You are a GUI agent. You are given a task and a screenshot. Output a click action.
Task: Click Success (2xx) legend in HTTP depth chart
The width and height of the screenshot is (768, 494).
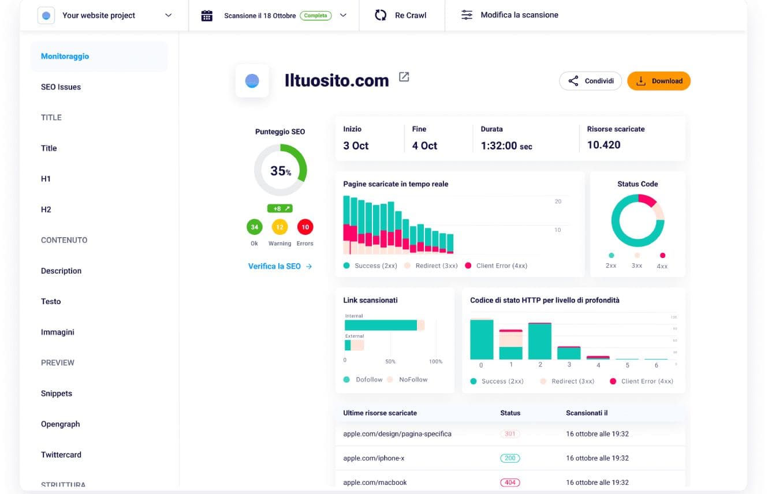click(x=497, y=381)
